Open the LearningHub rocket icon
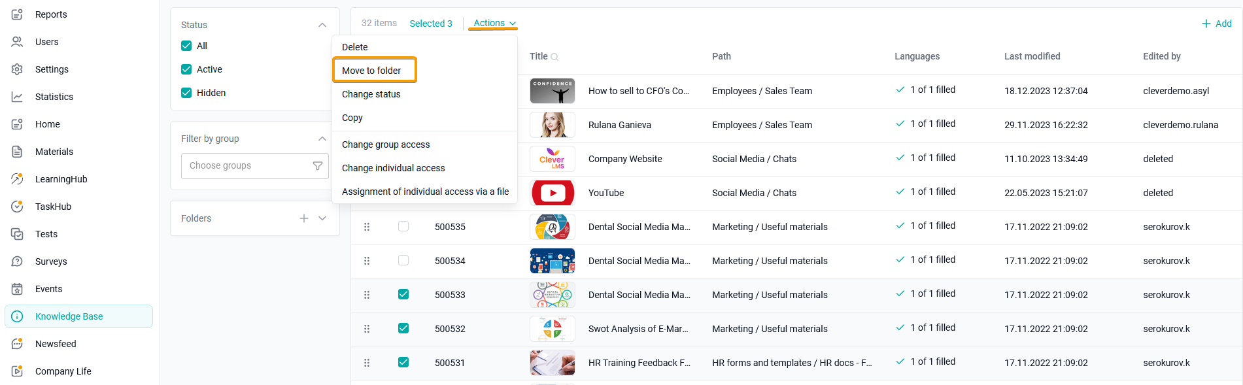 pos(18,179)
